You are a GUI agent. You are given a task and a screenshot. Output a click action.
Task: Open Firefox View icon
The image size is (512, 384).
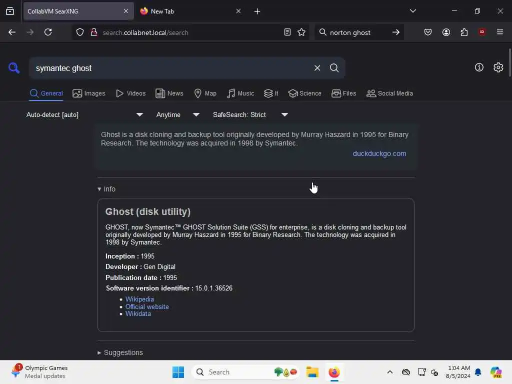(x=10, y=11)
